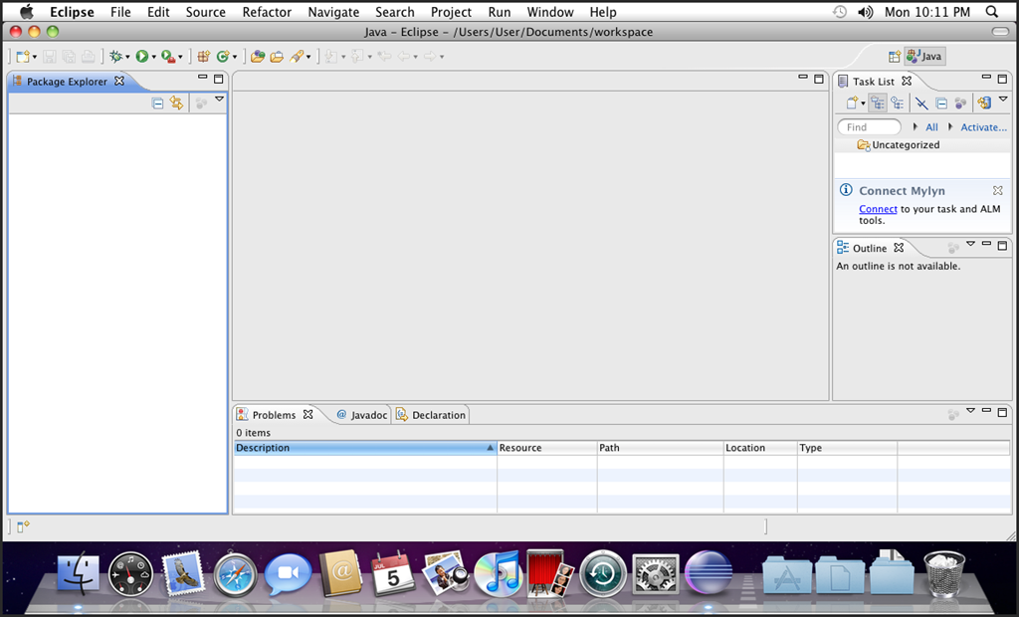
Task: Open the Source menu
Action: 205,12
